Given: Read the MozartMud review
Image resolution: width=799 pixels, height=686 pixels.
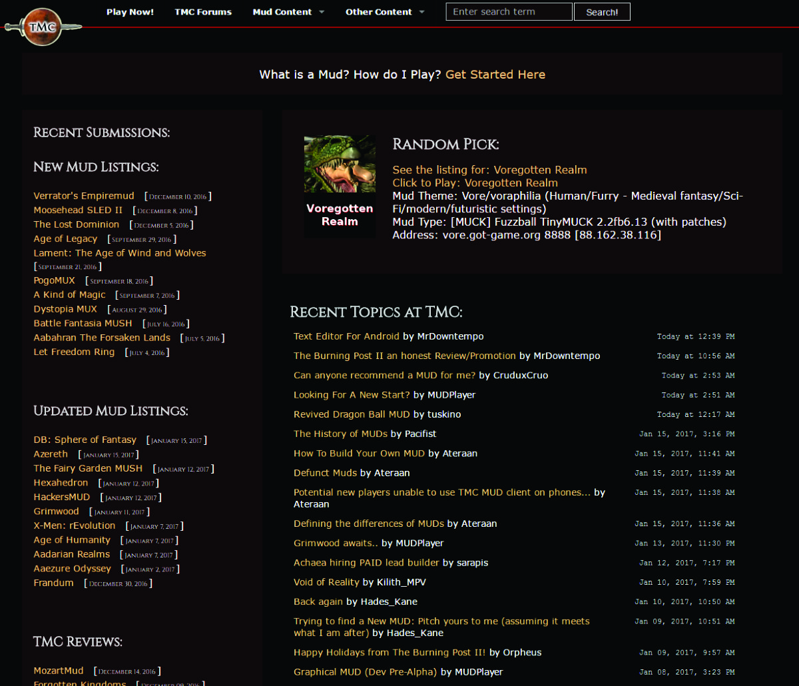Looking at the screenshot, I should click(58, 671).
